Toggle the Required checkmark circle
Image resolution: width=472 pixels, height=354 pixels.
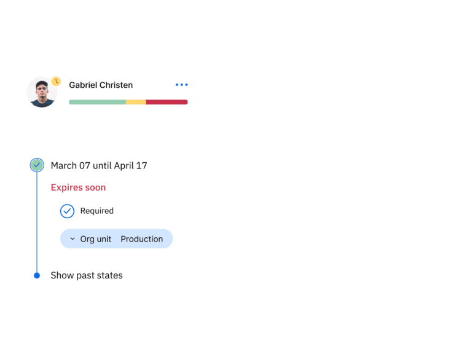point(67,211)
